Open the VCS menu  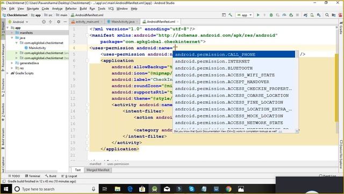click(111, 9)
